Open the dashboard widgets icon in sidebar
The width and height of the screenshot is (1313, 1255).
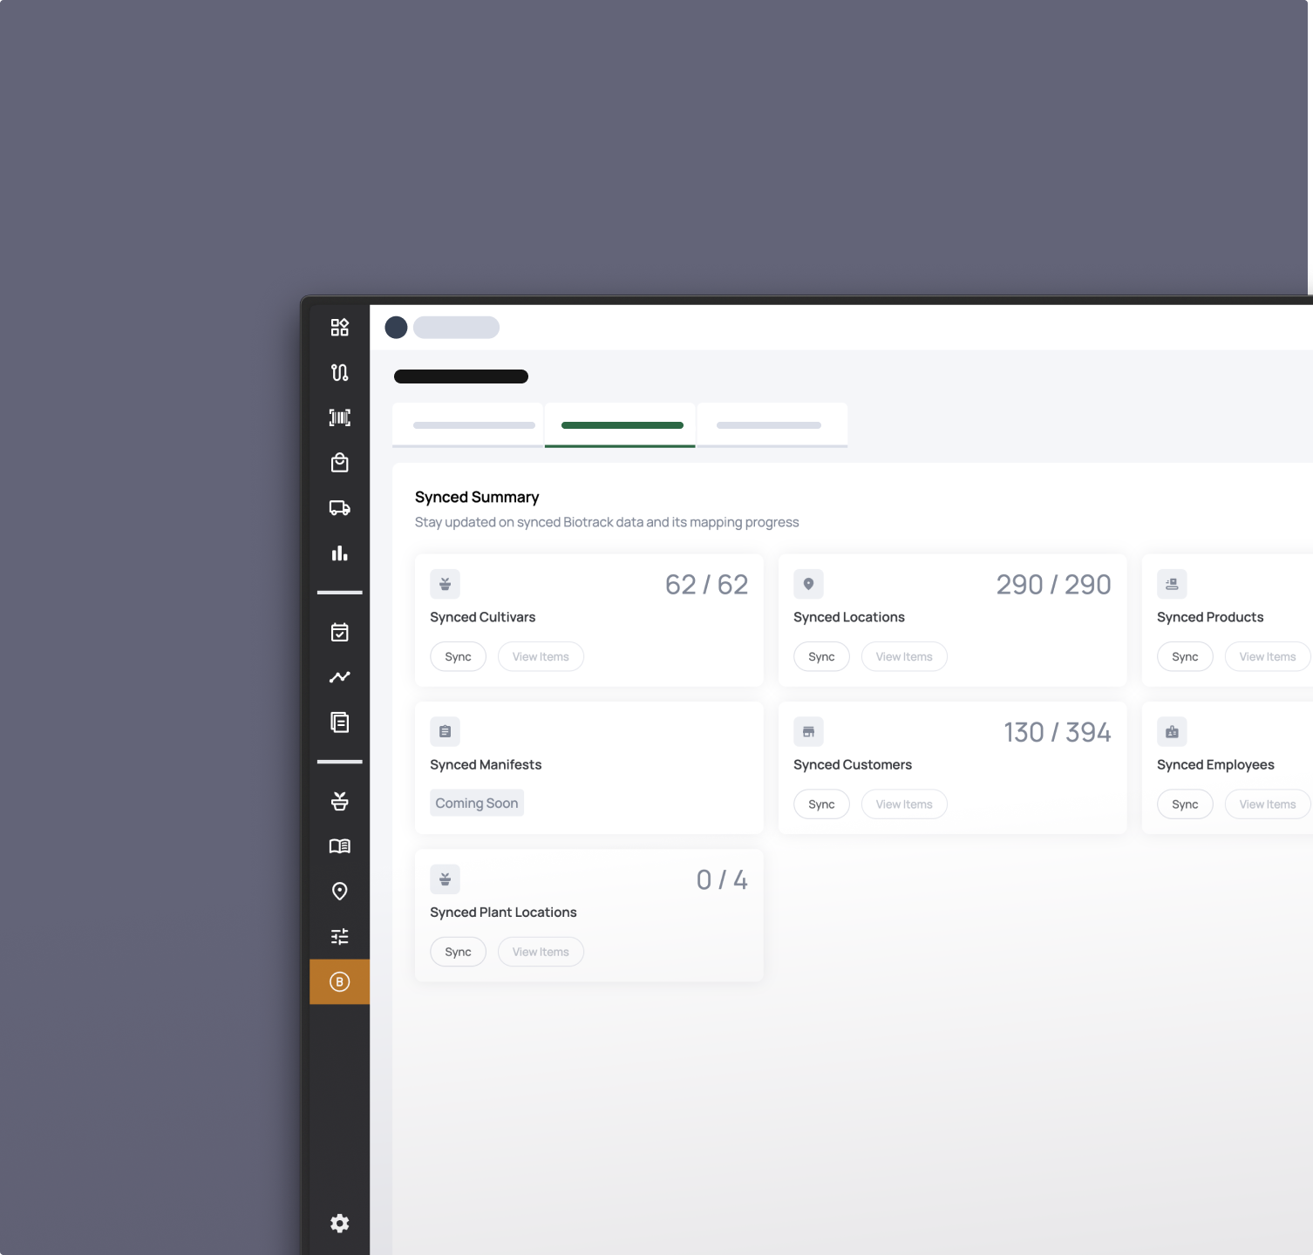[x=339, y=327]
